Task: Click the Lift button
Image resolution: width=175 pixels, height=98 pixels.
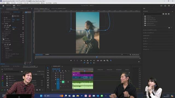Action: [x=98, y=60]
